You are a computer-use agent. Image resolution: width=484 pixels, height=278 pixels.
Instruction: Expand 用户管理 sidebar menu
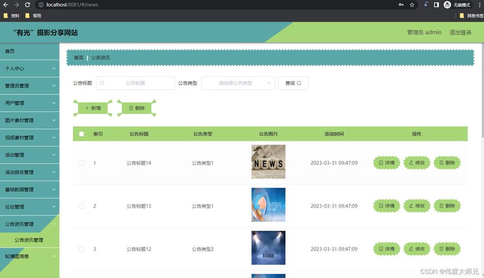tap(29, 103)
